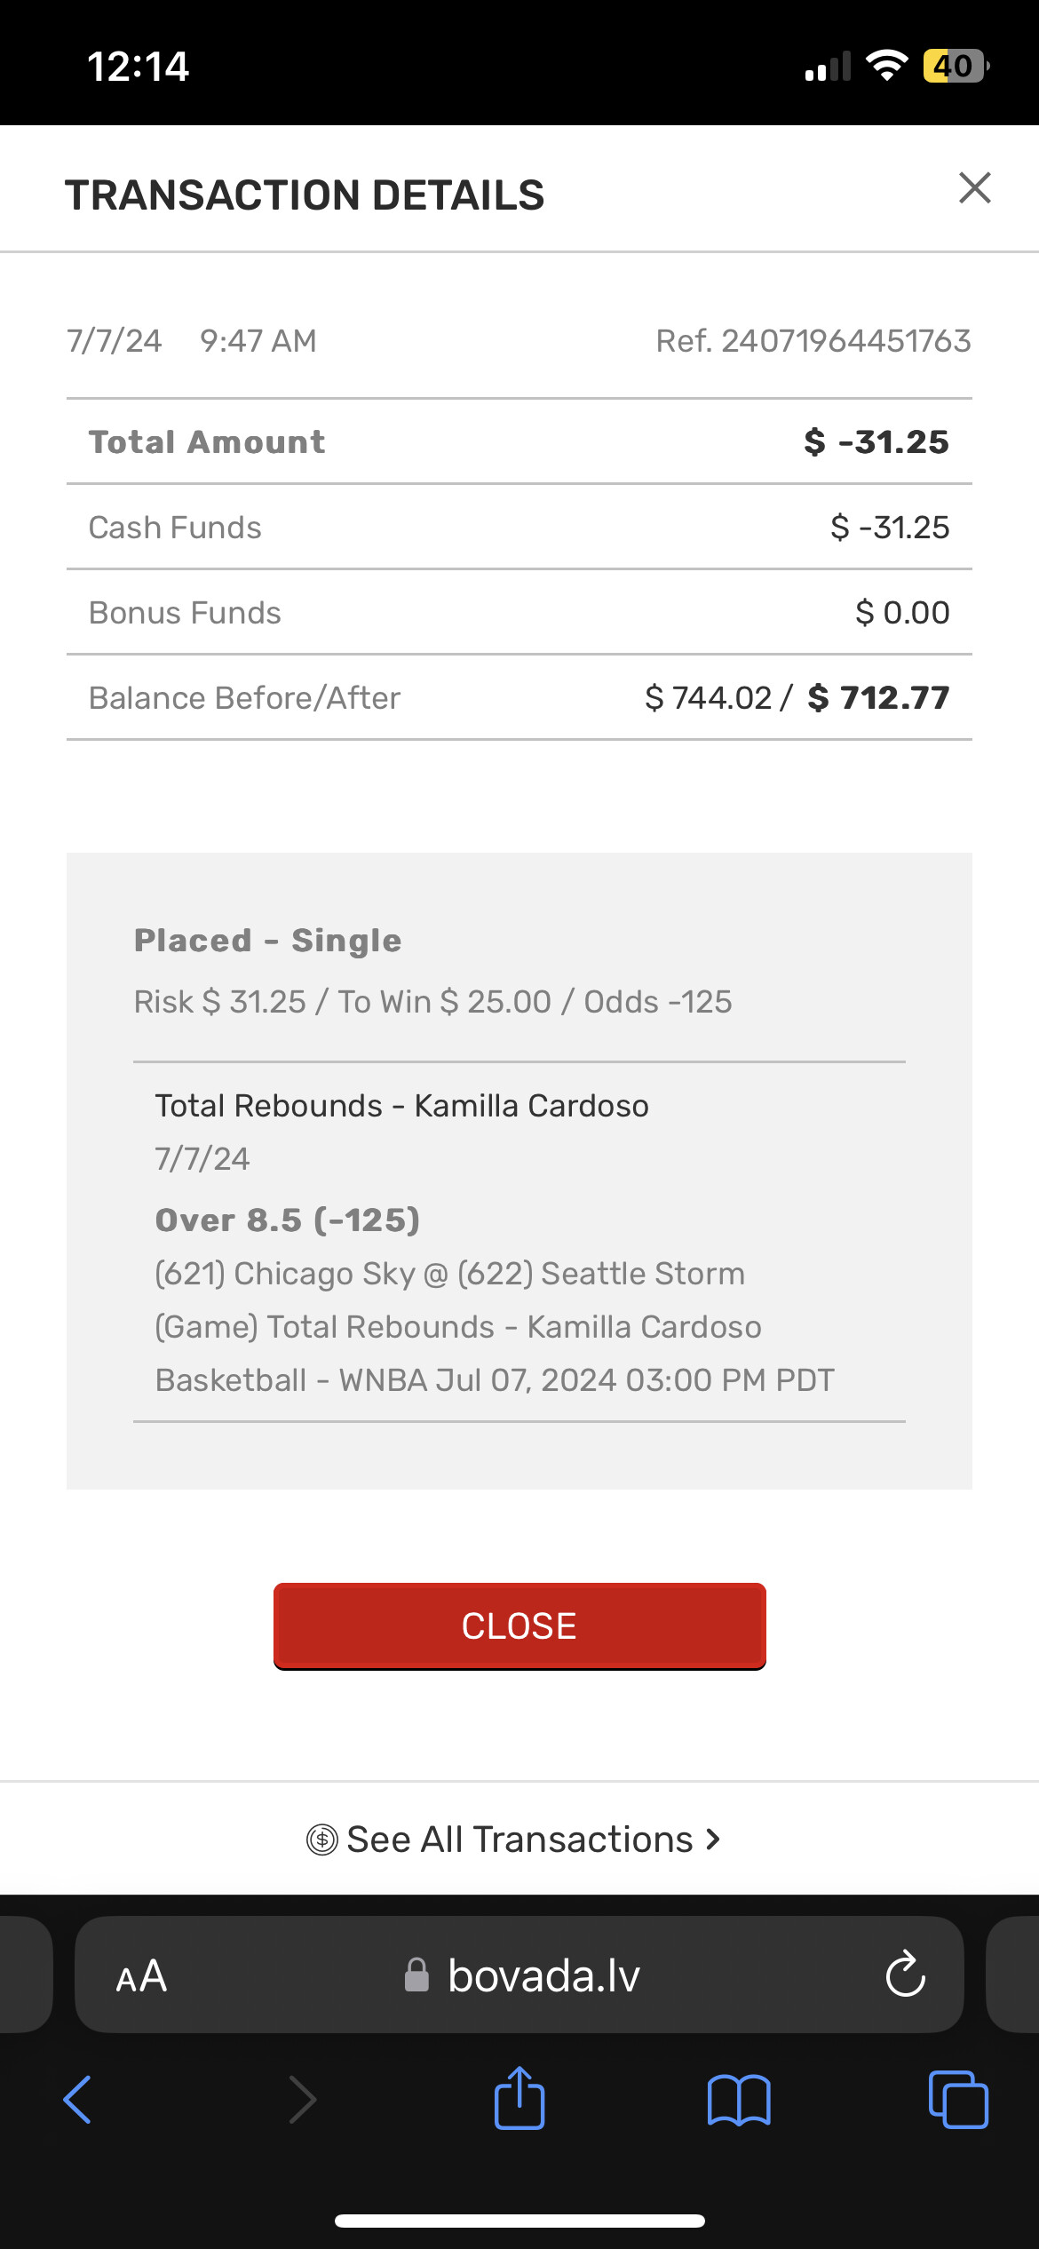This screenshot has height=2249, width=1039.
Task: Reload the page with the refresh icon
Action: click(x=905, y=1975)
